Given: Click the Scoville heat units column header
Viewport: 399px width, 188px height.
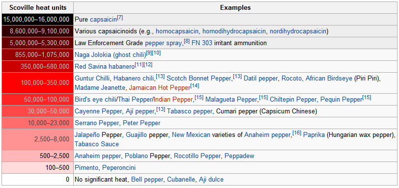Looking at the screenshot, I should (x=38, y=8).
